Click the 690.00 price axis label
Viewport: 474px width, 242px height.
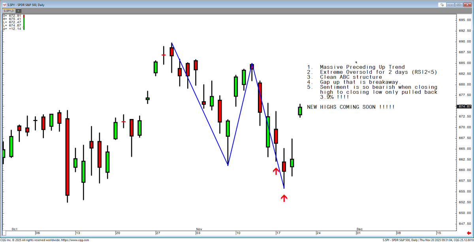pos(465,41)
